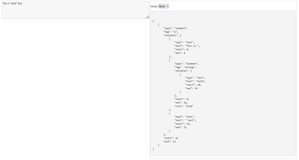299x160 pixels.
Task: Click the line "tag": "strong"
Action: coord(185,67)
